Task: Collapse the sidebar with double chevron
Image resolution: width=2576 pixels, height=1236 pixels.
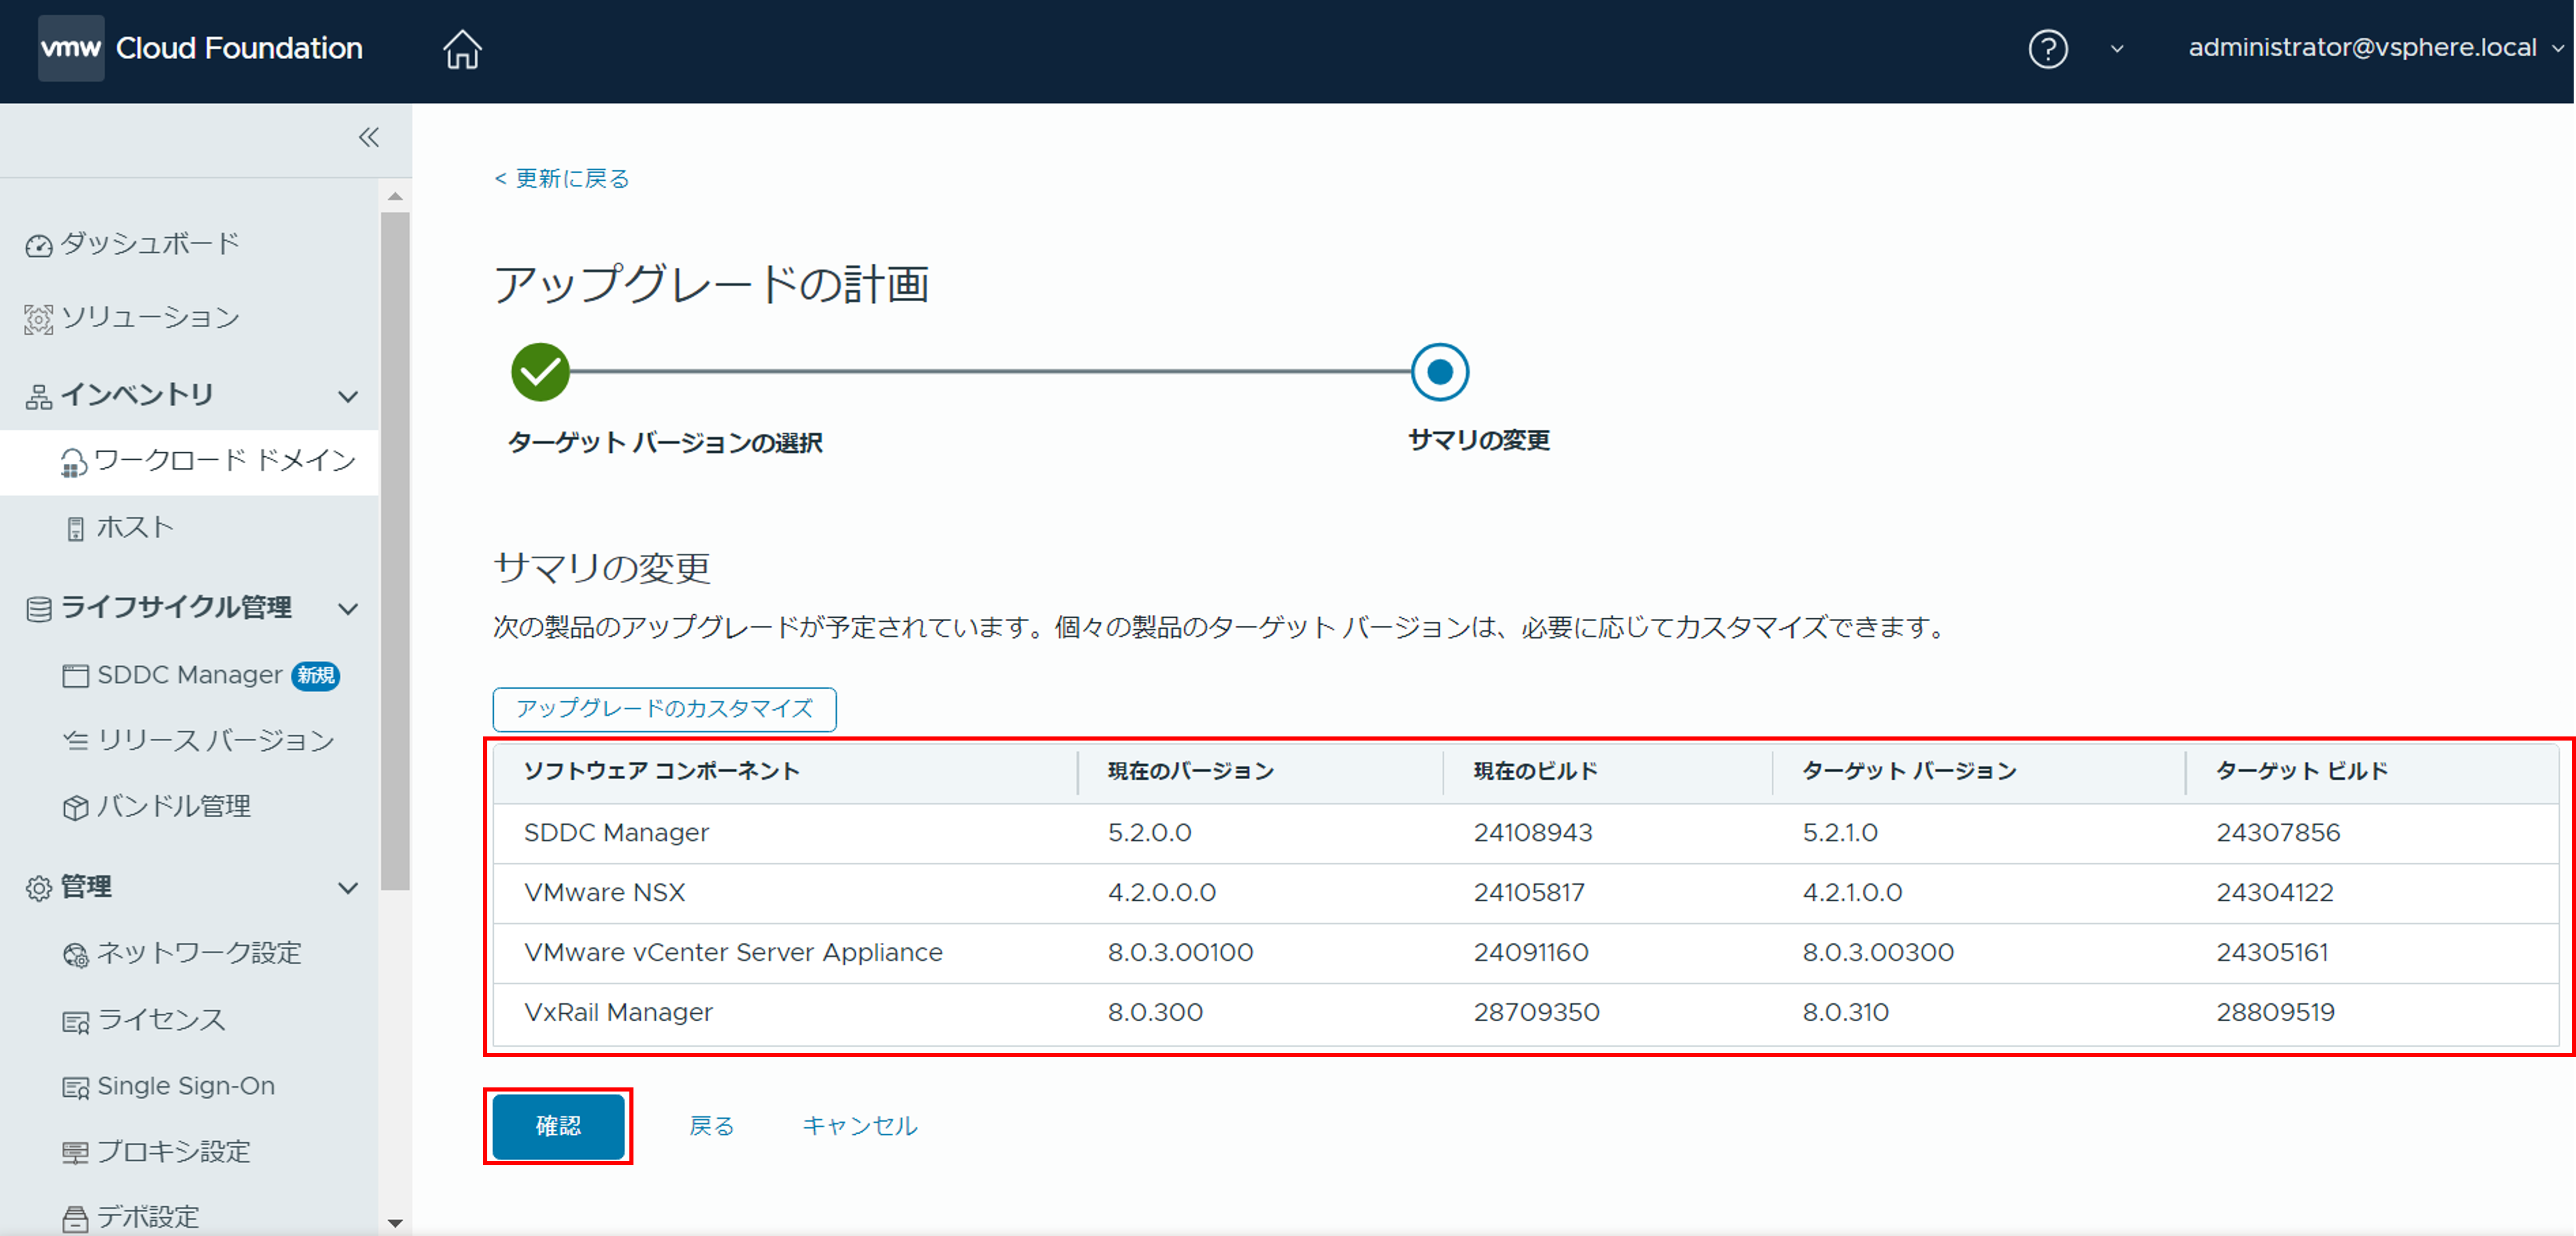Action: point(369,137)
